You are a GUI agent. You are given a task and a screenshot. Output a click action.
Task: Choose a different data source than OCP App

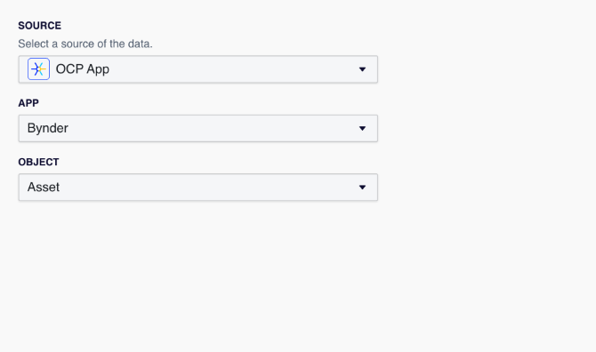(x=198, y=69)
